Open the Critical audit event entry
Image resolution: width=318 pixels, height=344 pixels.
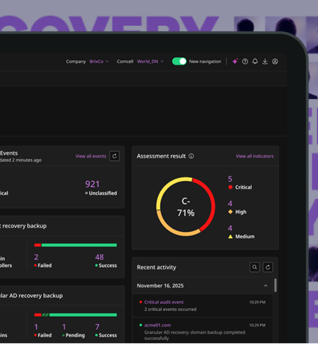[164, 302]
